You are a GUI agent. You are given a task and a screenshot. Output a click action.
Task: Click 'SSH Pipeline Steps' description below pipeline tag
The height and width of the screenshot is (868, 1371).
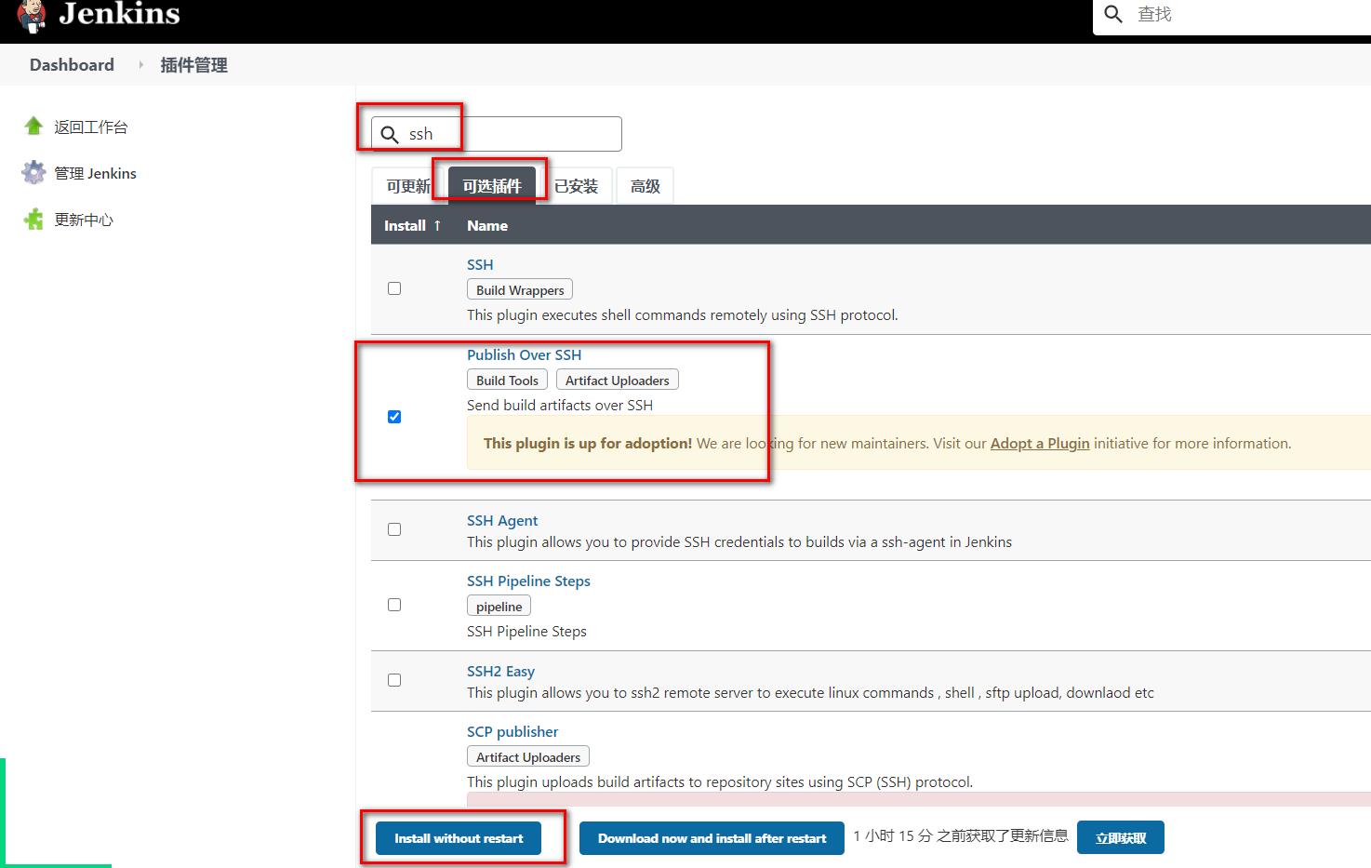[526, 631]
